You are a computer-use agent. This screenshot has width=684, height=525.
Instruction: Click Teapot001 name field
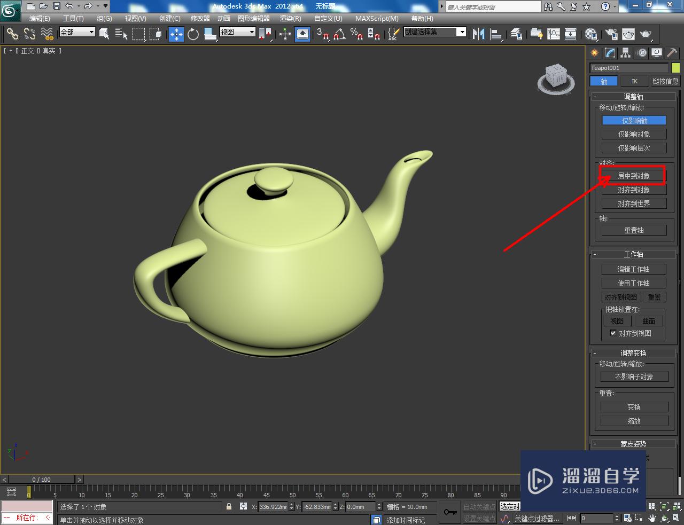(629, 68)
